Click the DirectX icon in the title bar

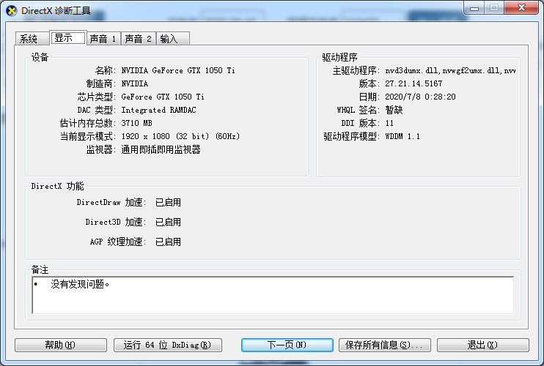(12, 10)
